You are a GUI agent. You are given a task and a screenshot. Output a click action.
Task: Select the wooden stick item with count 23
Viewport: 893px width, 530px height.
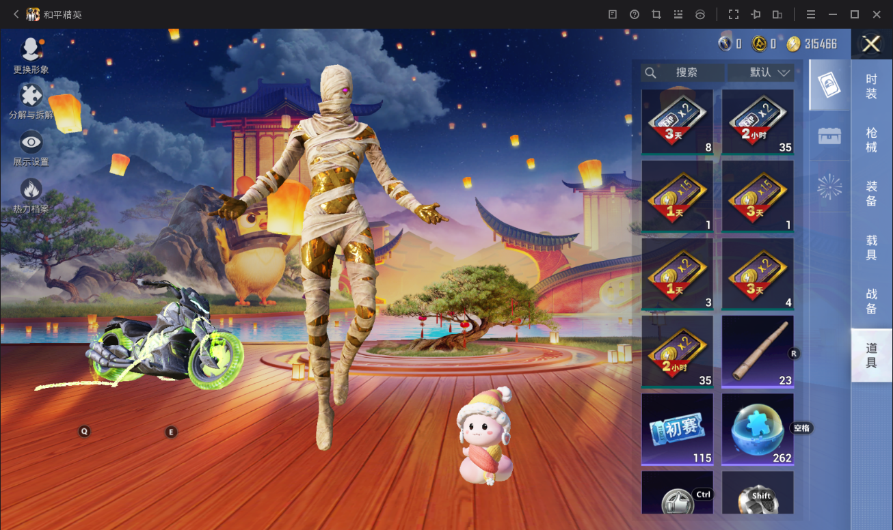tap(758, 352)
